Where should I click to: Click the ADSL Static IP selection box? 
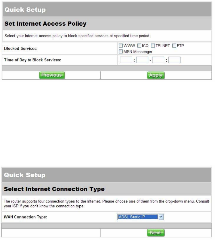137,217
